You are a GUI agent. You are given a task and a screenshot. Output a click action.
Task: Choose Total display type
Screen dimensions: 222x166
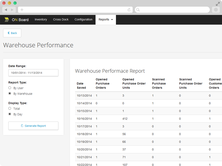10,108
